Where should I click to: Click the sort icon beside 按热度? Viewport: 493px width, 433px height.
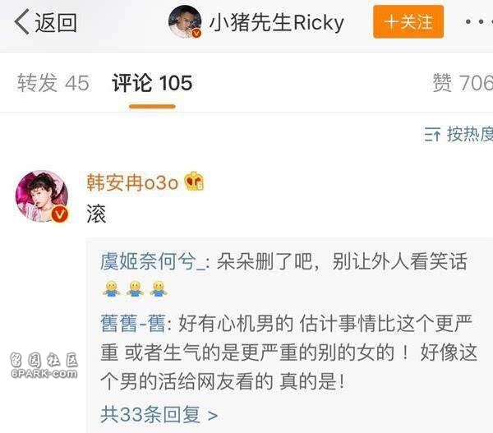[432, 135]
